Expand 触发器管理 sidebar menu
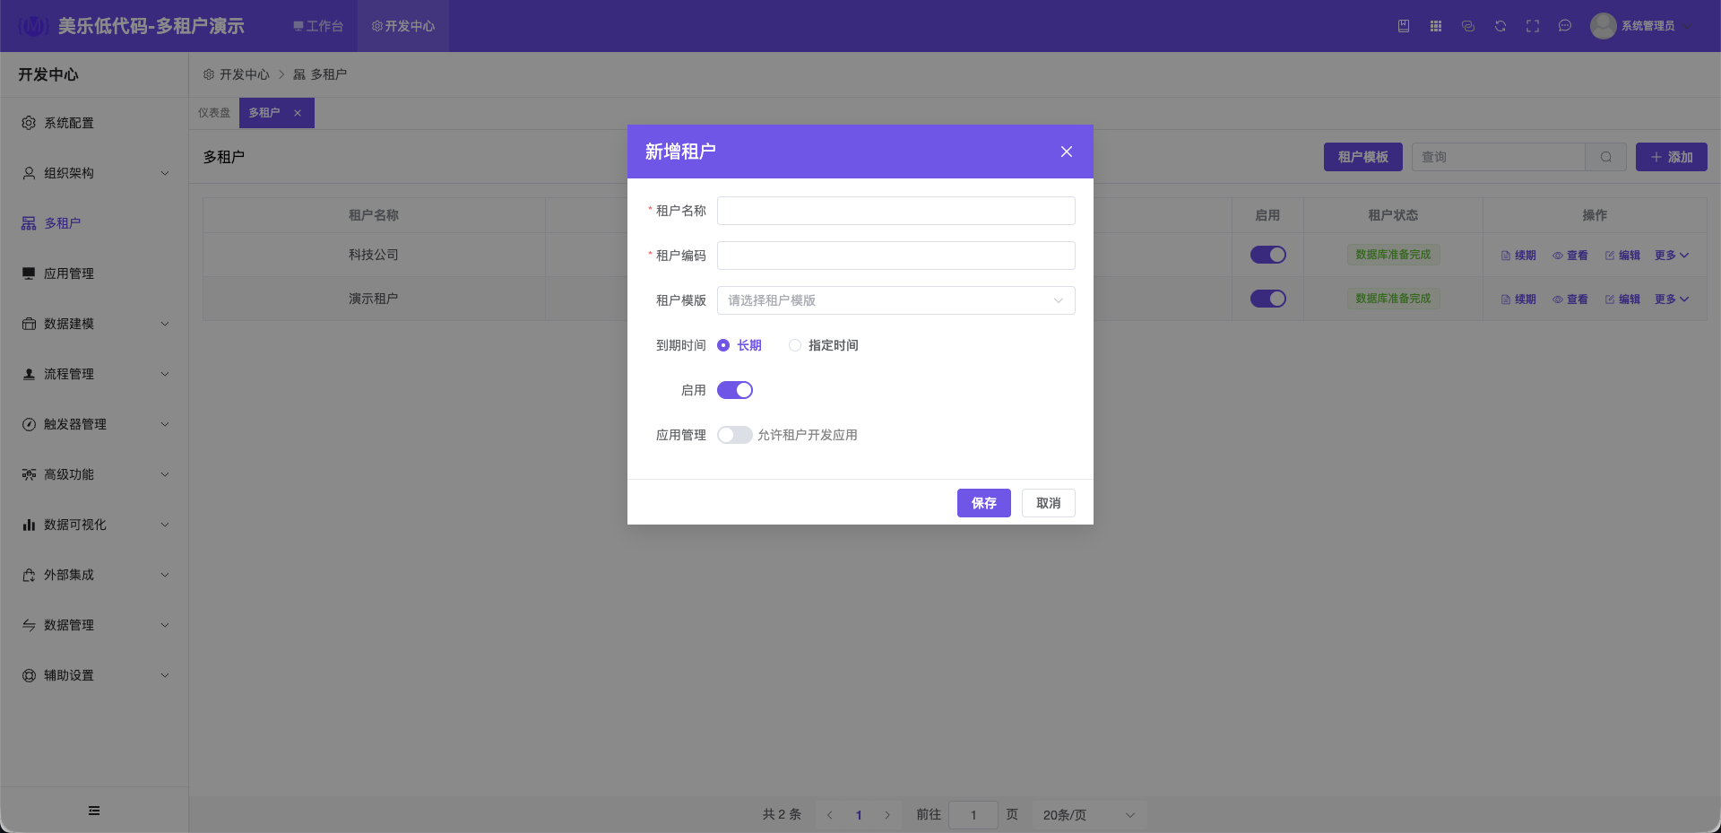Image resolution: width=1721 pixels, height=833 pixels. 94,424
